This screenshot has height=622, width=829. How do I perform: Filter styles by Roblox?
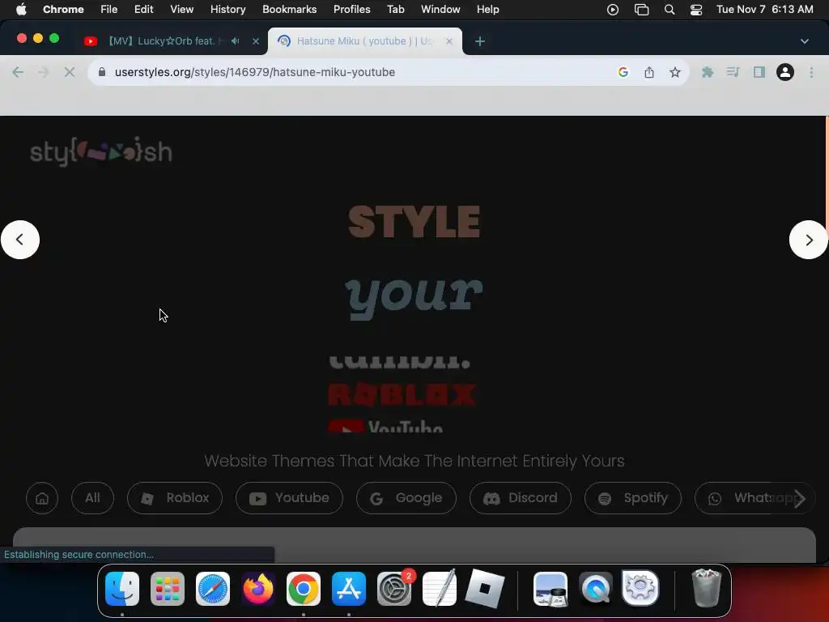[175, 498]
